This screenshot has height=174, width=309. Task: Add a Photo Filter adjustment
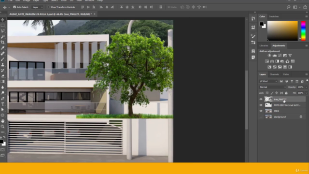click(282, 61)
